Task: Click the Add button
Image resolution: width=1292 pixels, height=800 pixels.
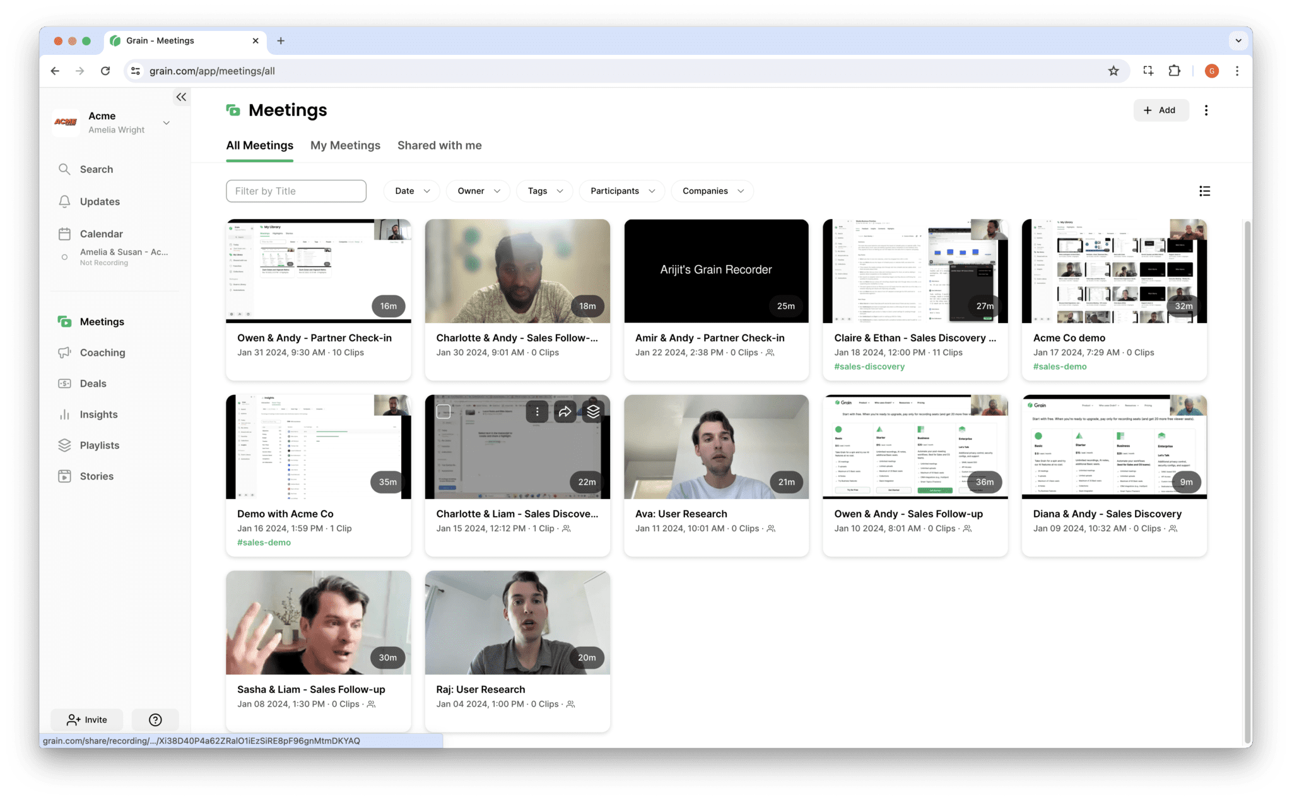Action: (1160, 110)
